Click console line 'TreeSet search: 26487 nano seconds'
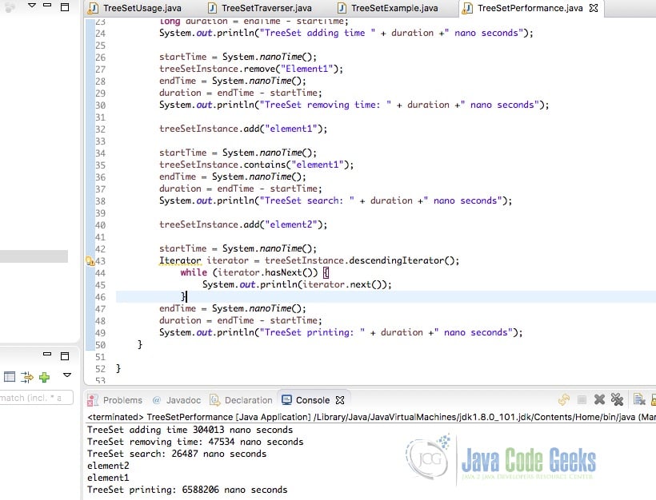 [x=177, y=454]
